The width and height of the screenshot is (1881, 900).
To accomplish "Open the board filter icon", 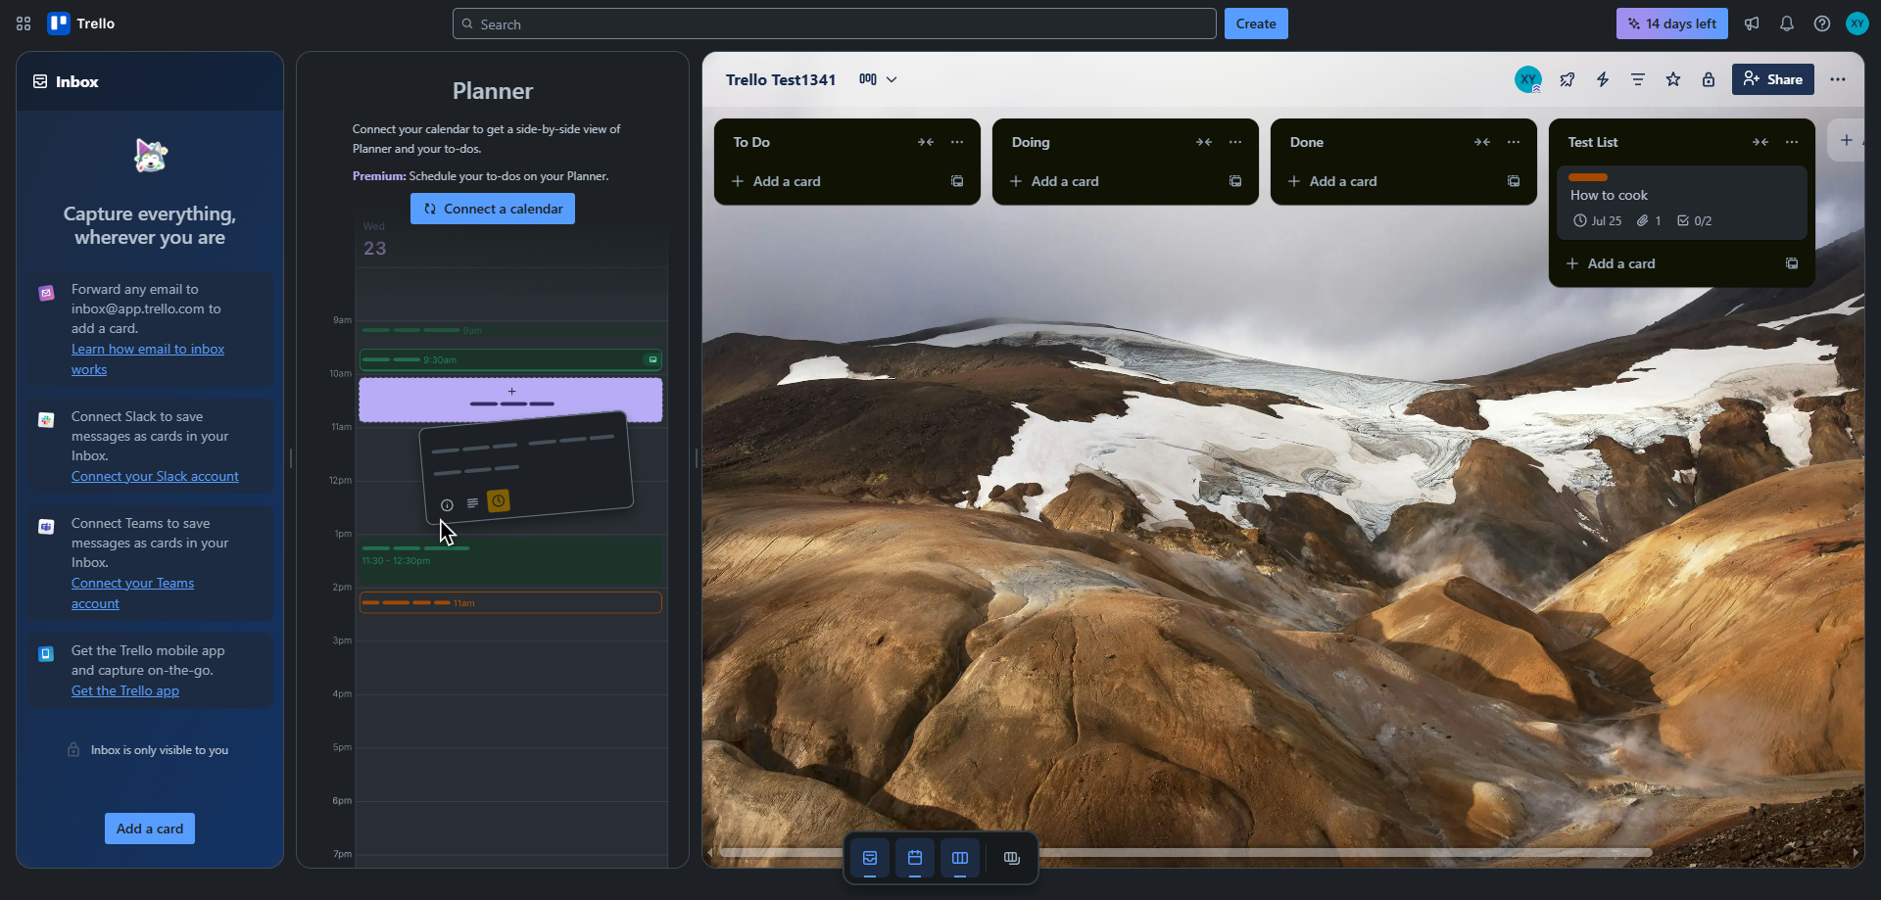I will coord(1638,79).
